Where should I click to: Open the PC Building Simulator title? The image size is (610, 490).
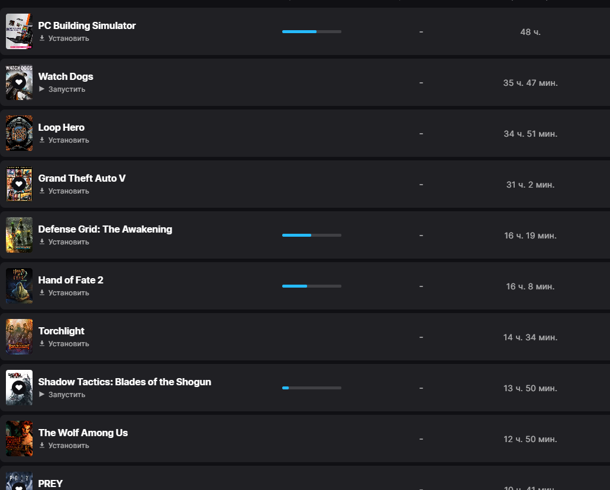87,25
